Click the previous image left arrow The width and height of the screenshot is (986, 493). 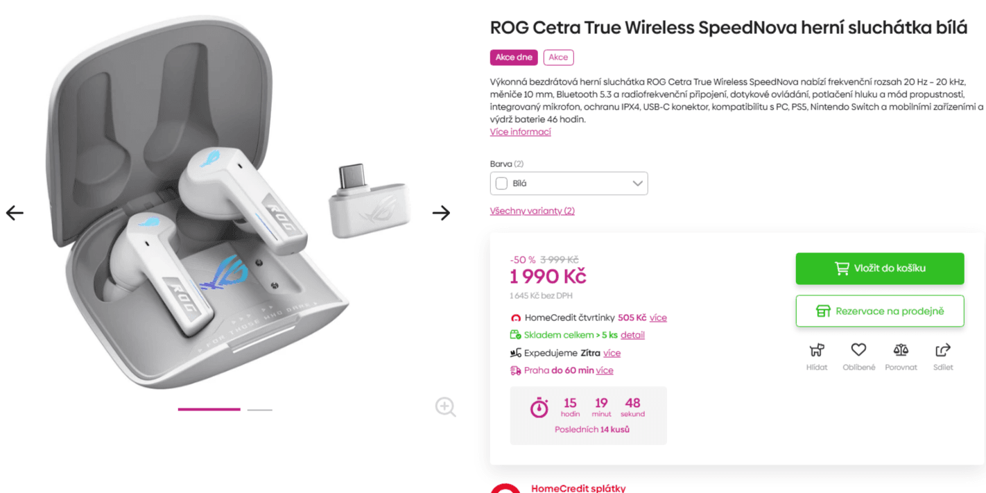click(x=15, y=213)
